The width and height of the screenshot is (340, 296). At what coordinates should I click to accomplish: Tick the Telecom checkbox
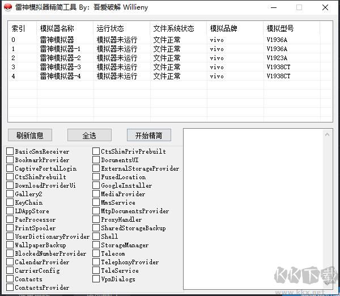pyautogui.click(x=96, y=253)
